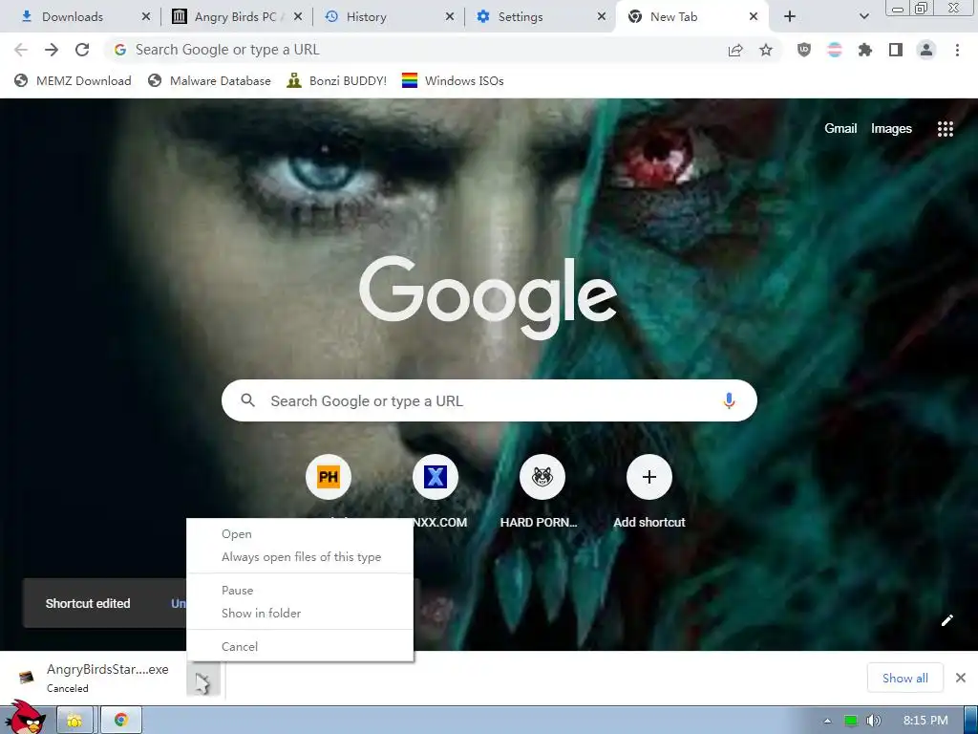
Task: Open the PH shortcut tile
Action: coord(329,478)
